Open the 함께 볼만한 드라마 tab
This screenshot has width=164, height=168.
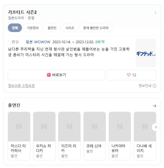point(96,28)
